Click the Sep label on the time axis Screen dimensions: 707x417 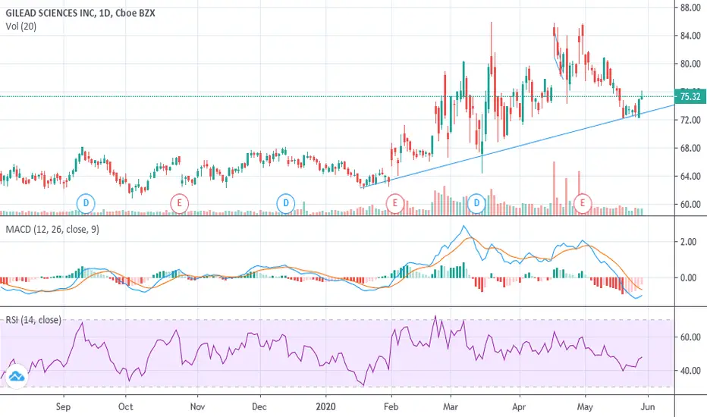63,406
